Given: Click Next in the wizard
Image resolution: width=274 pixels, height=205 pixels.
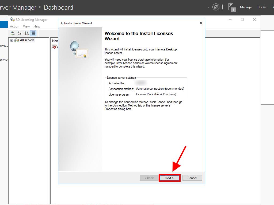Looking at the screenshot, I should coord(169,178).
